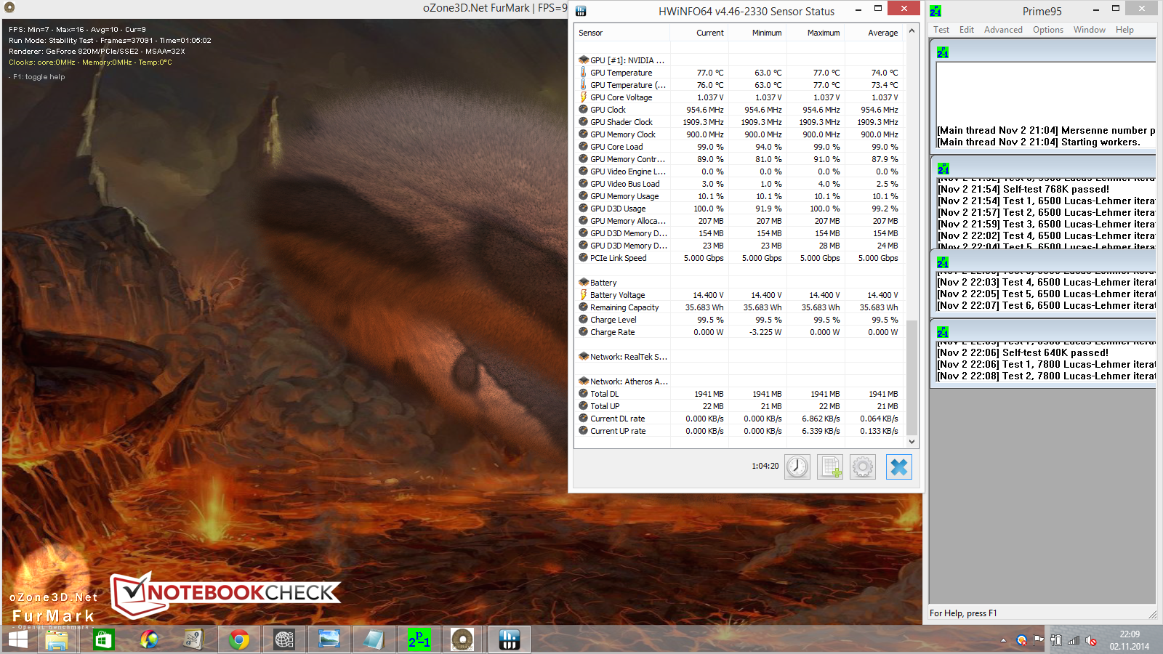Open the Windows Start button
The image size is (1163, 654).
click(17, 639)
